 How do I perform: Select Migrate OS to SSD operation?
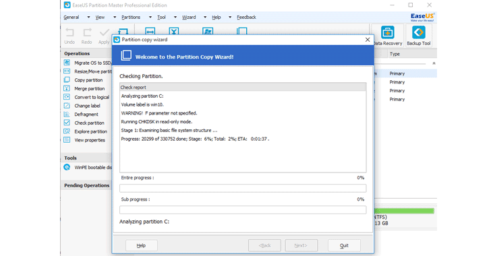click(88, 63)
